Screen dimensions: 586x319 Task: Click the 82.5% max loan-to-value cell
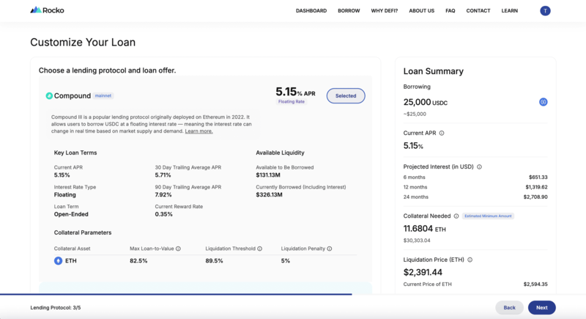(x=138, y=261)
